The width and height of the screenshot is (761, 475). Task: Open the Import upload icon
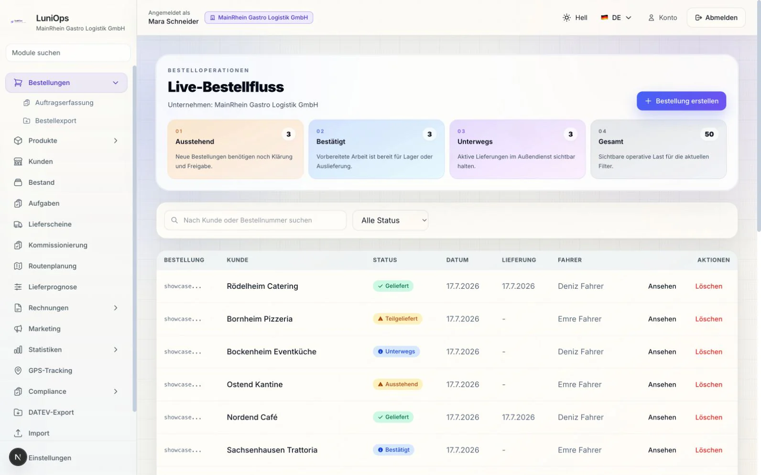tap(18, 433)
